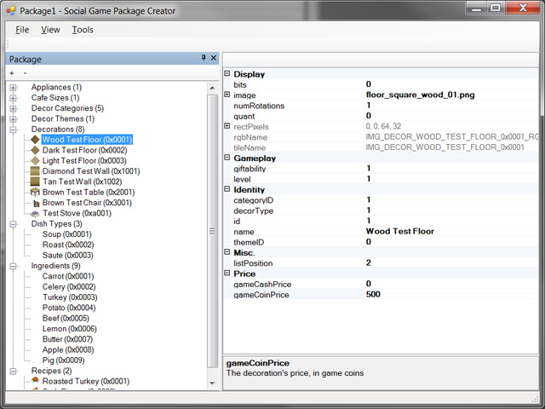Pin the Package panel with auto-hide pushpin

(204, 59)
